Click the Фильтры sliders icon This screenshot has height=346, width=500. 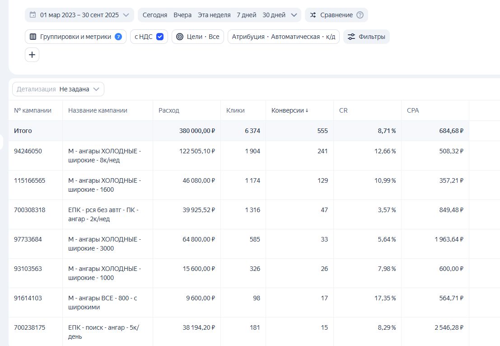point(351,37)
